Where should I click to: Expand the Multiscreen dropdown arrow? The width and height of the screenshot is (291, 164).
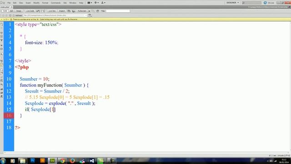point(89,11)
